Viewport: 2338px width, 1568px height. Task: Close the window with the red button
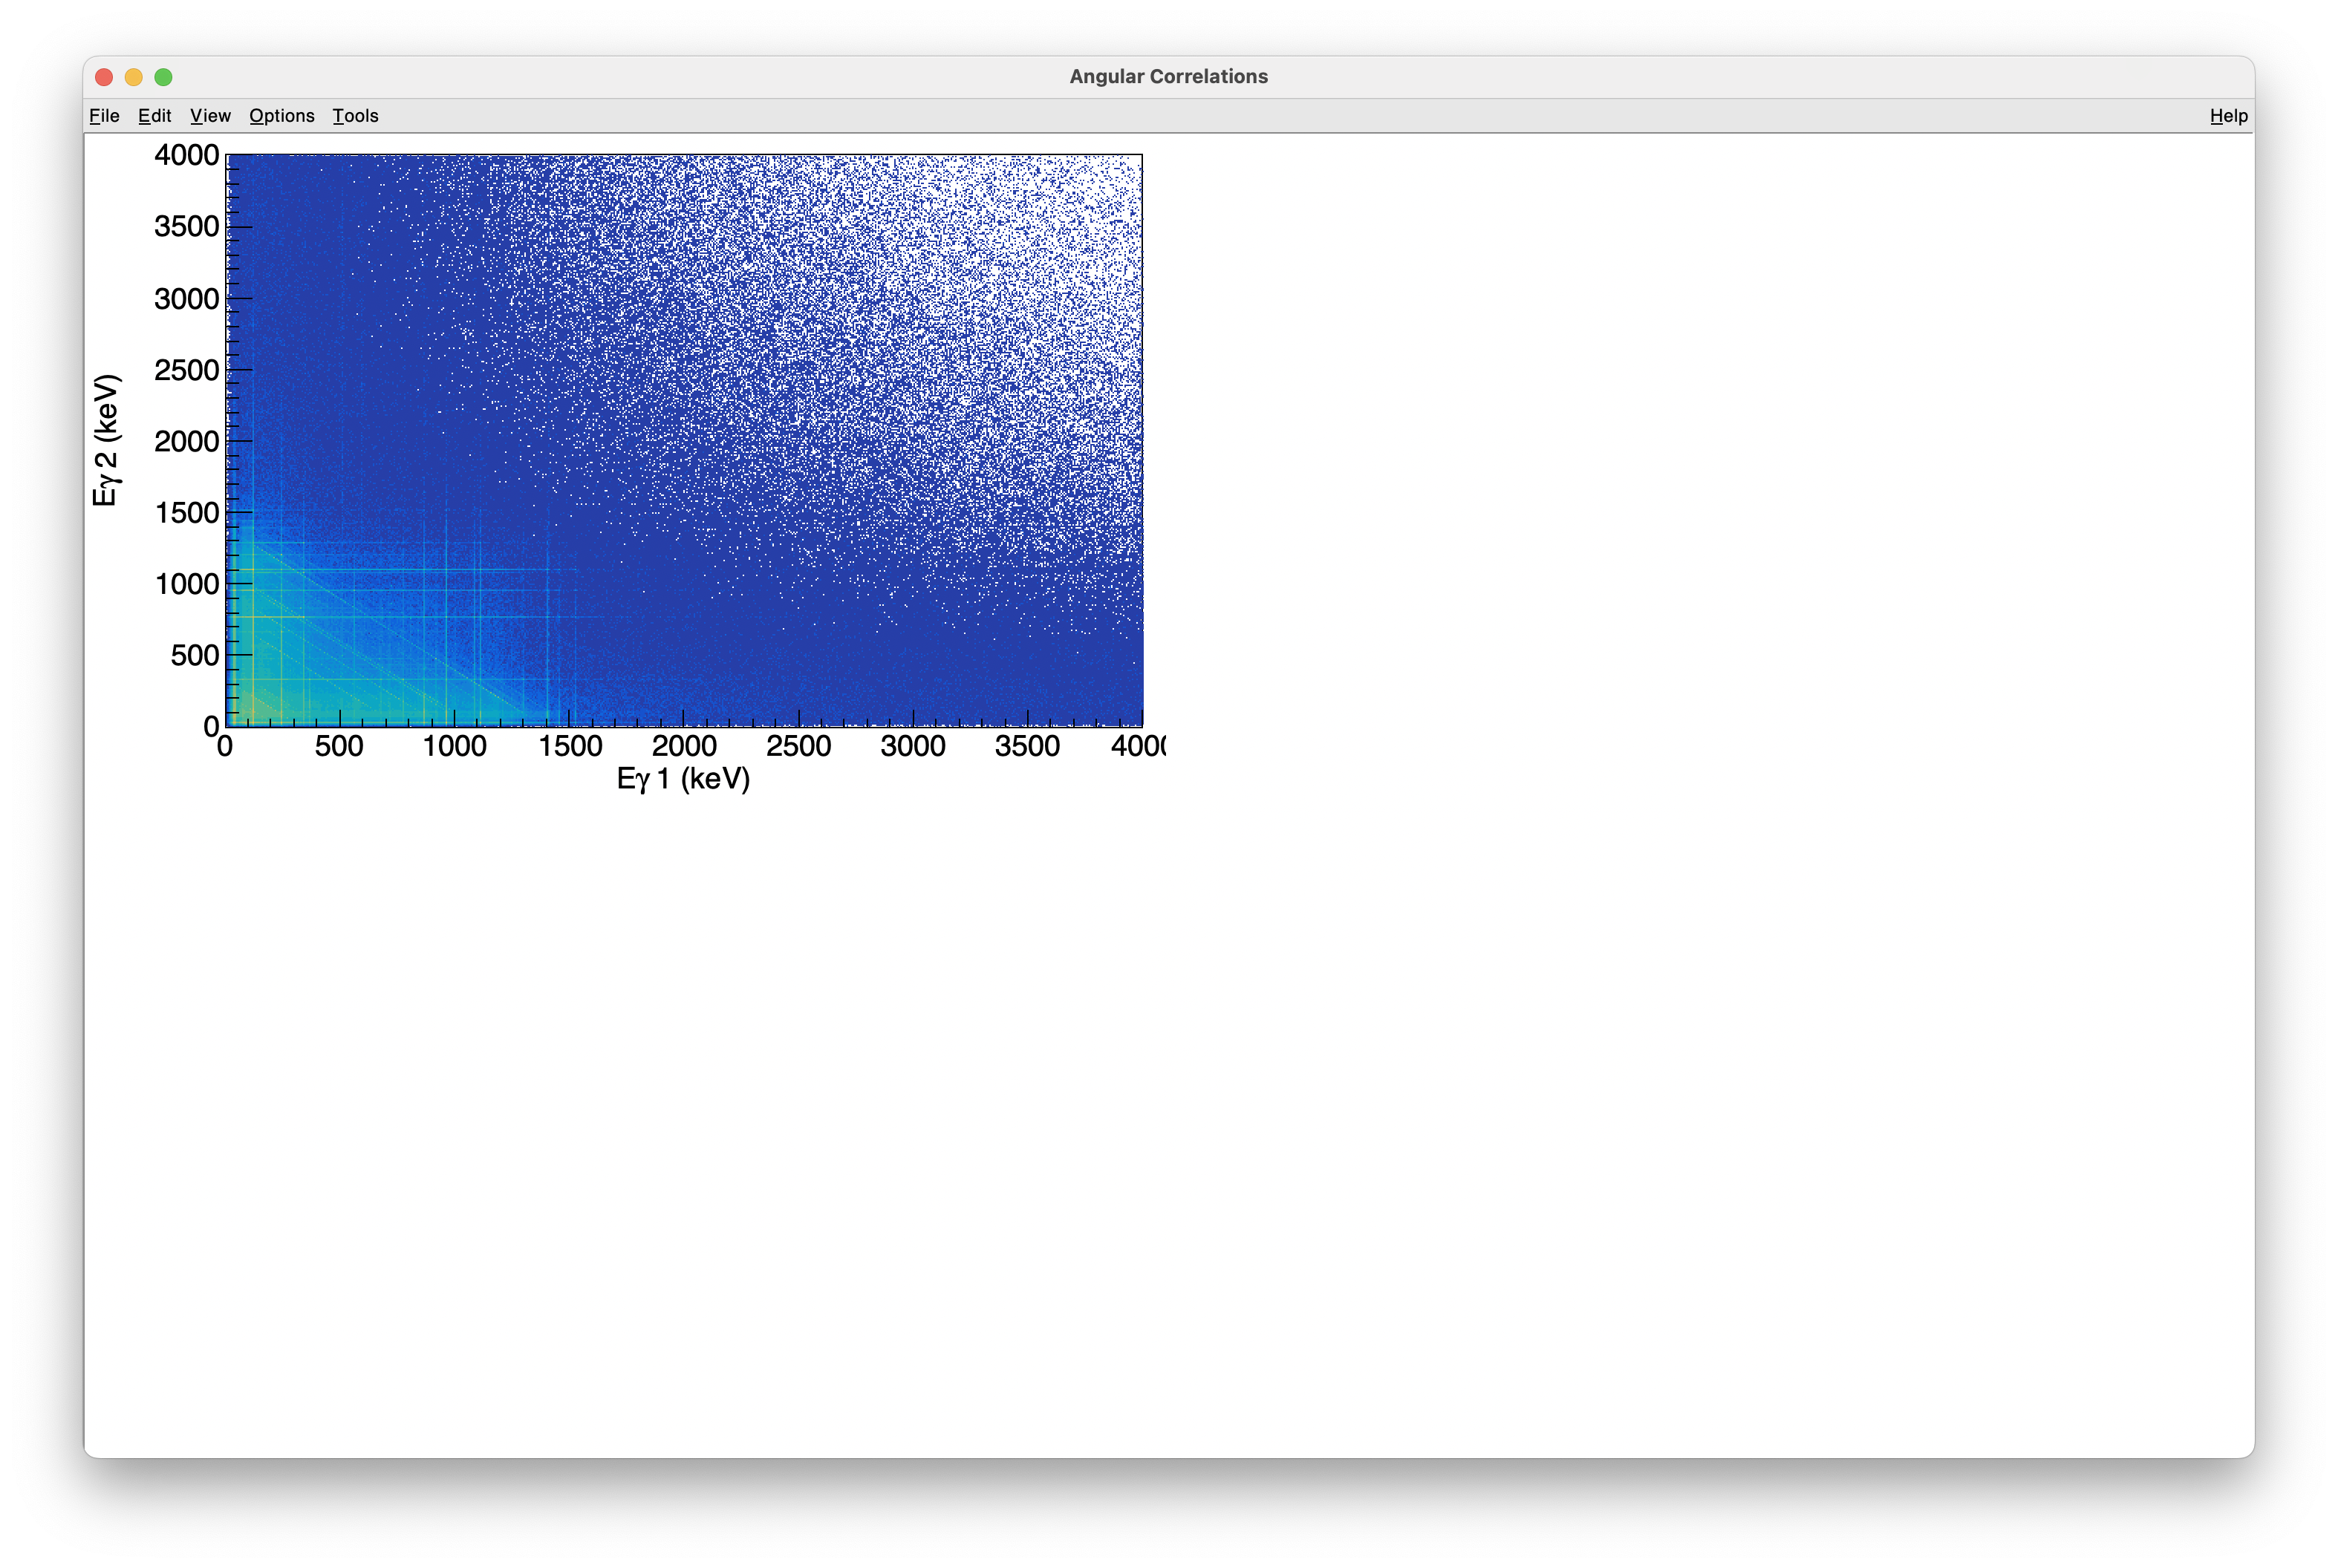[x=104, y=77]
